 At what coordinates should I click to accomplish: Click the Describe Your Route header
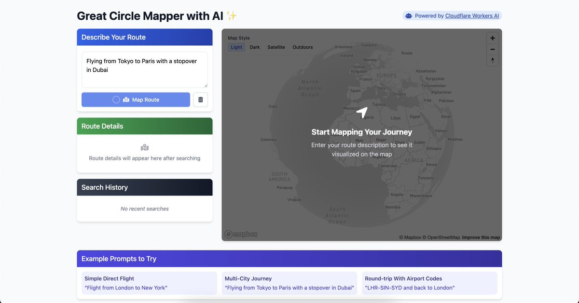coord(145,37)
